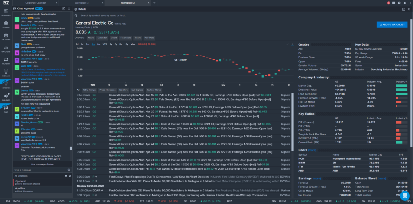
Task: Select the Overview tab
Action: pos(79,38)
